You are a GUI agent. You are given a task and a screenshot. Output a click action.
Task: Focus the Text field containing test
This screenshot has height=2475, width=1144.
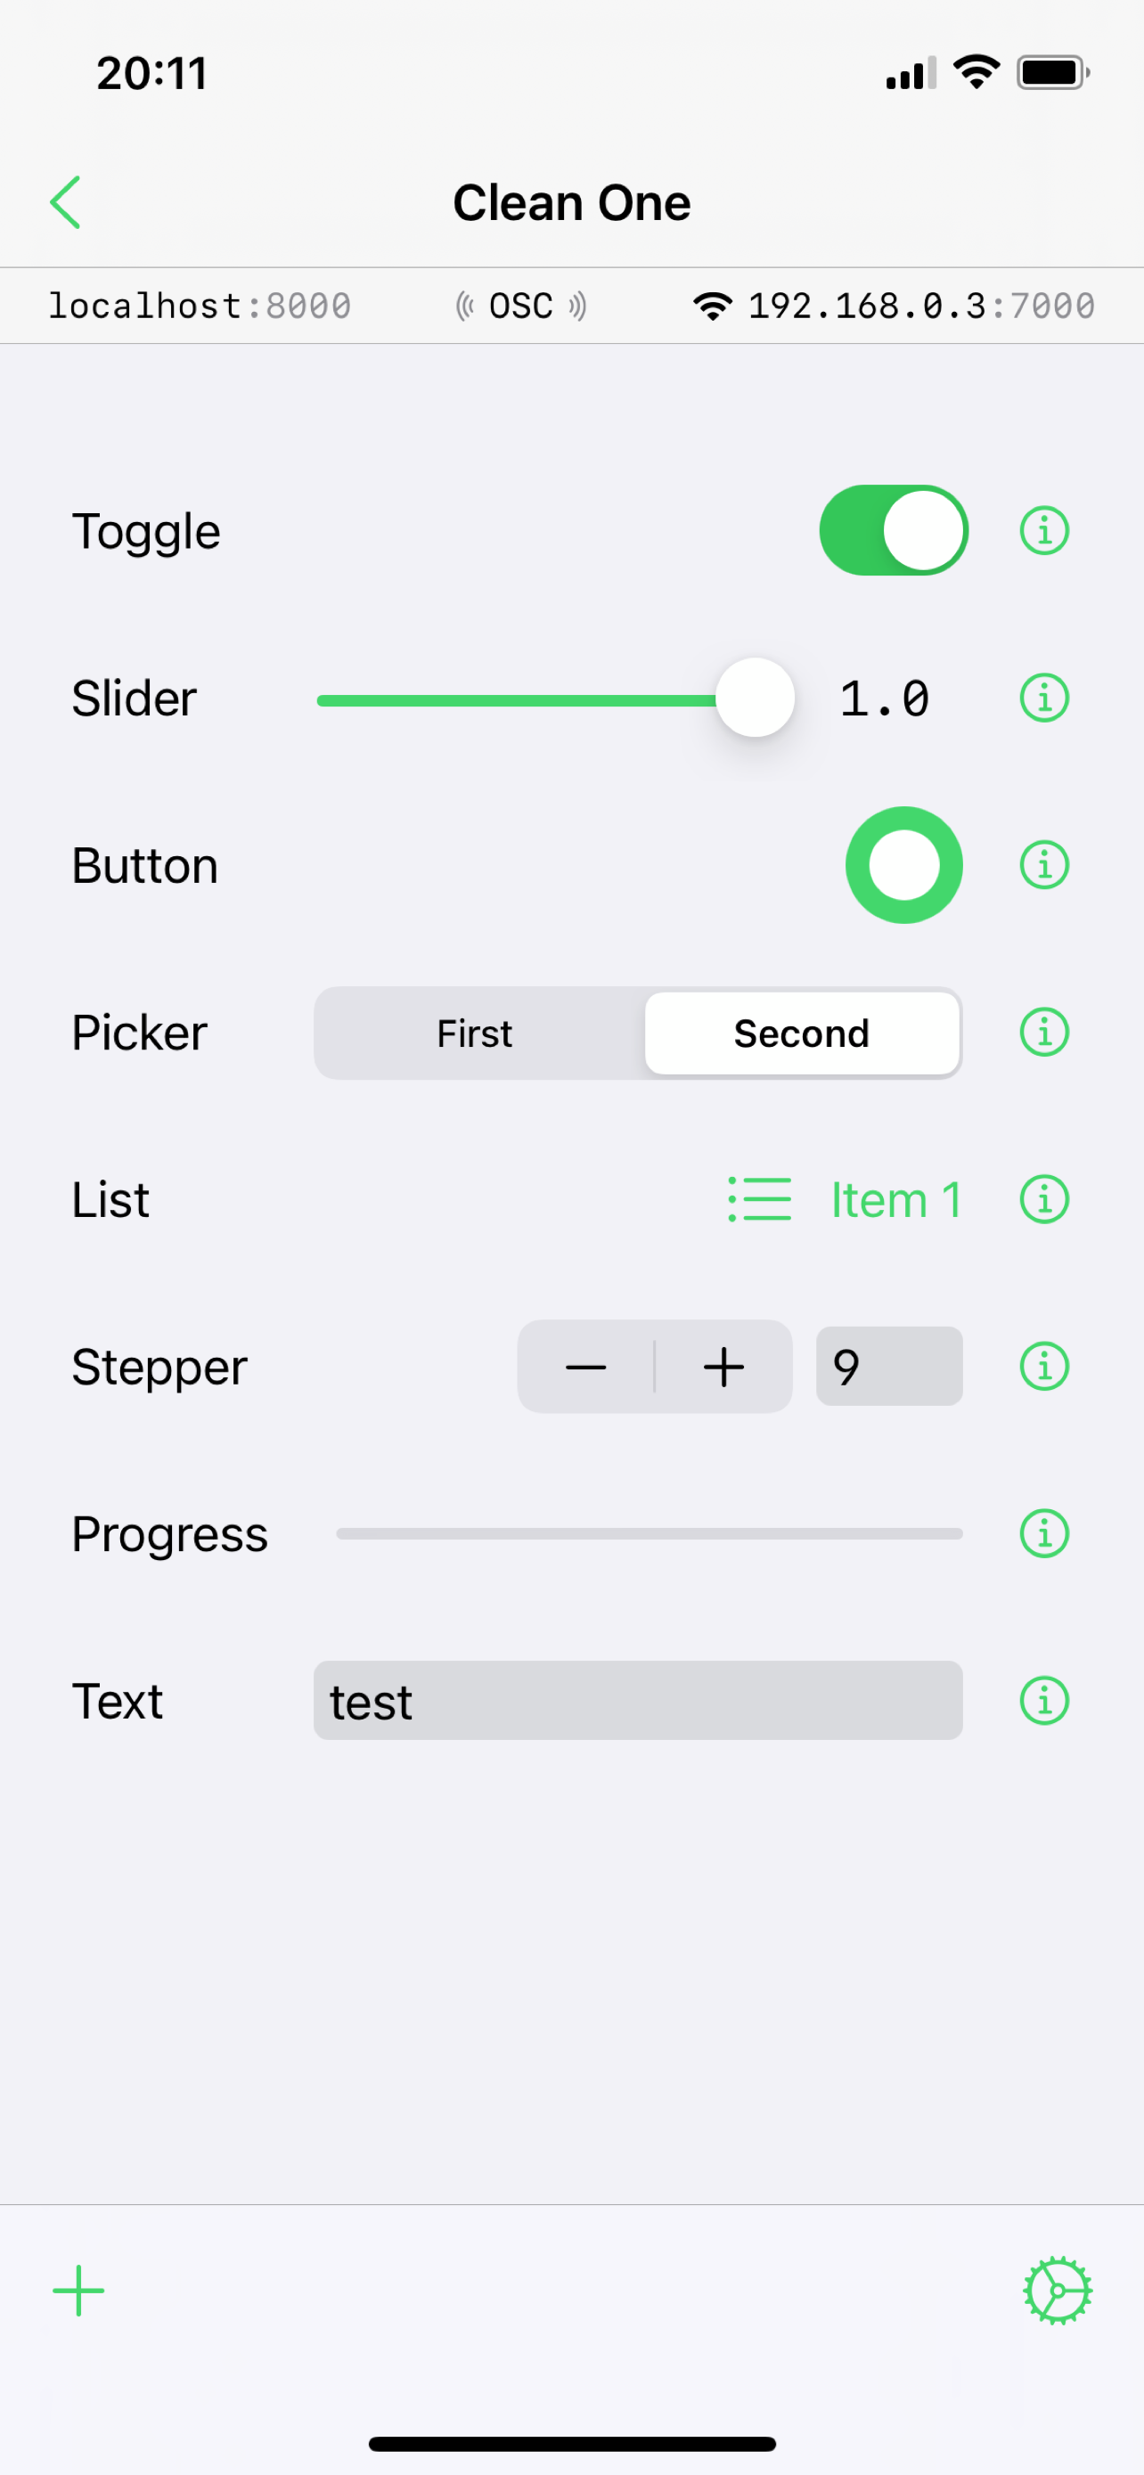pos(638,1701)
